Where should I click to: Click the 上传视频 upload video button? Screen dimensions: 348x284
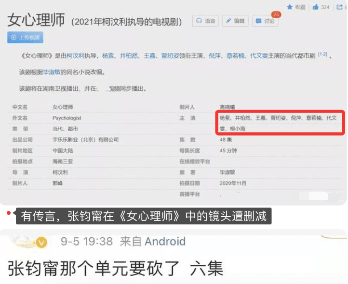click(x=25, y=37)
